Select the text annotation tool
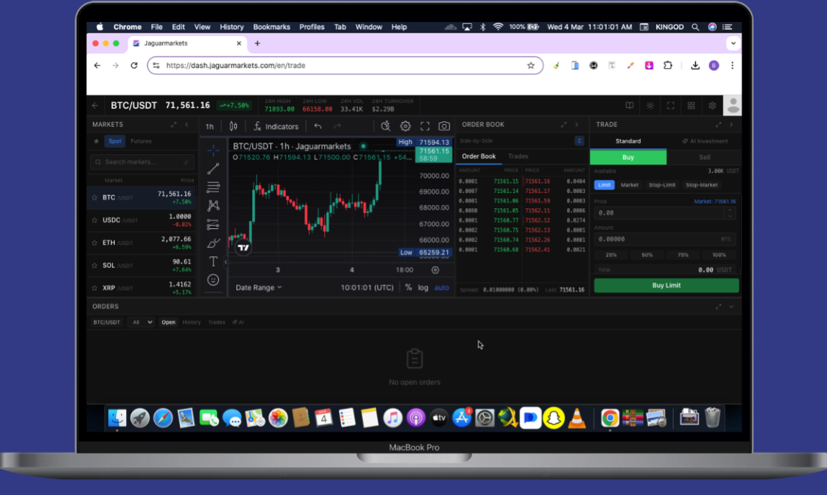 click(x=213, y=262)
